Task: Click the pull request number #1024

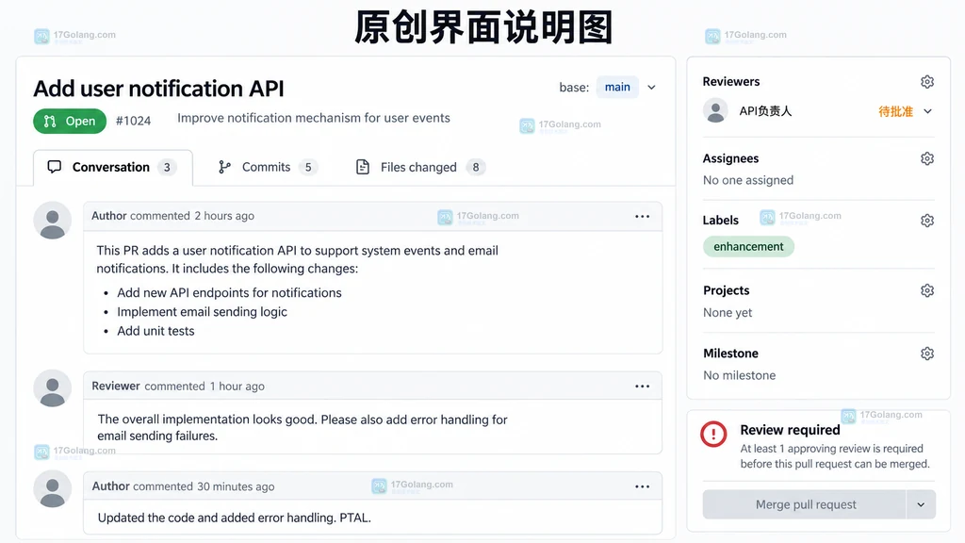Action: (x=133, y=122)
